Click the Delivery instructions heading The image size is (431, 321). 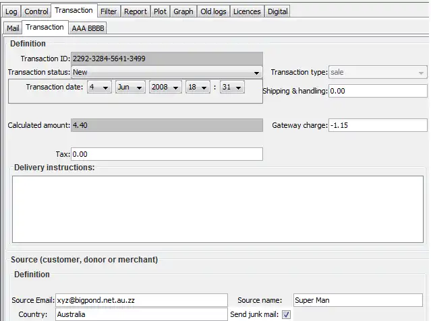point(55,168)
